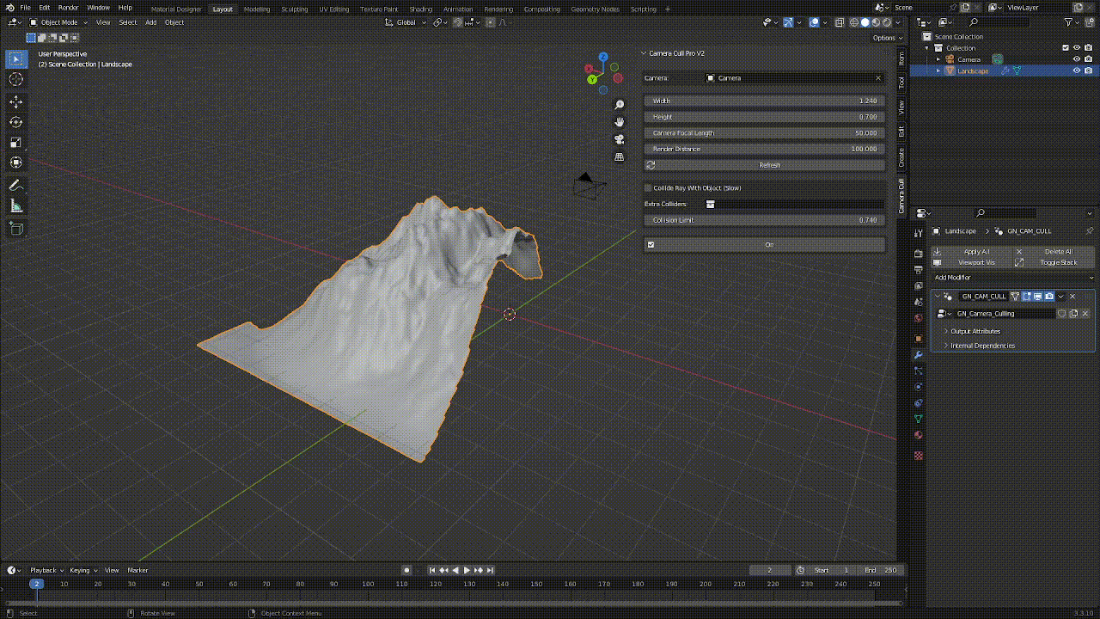Open the viewport shading options dropdown
This screenshot has height=619, width=1100.
900,22
